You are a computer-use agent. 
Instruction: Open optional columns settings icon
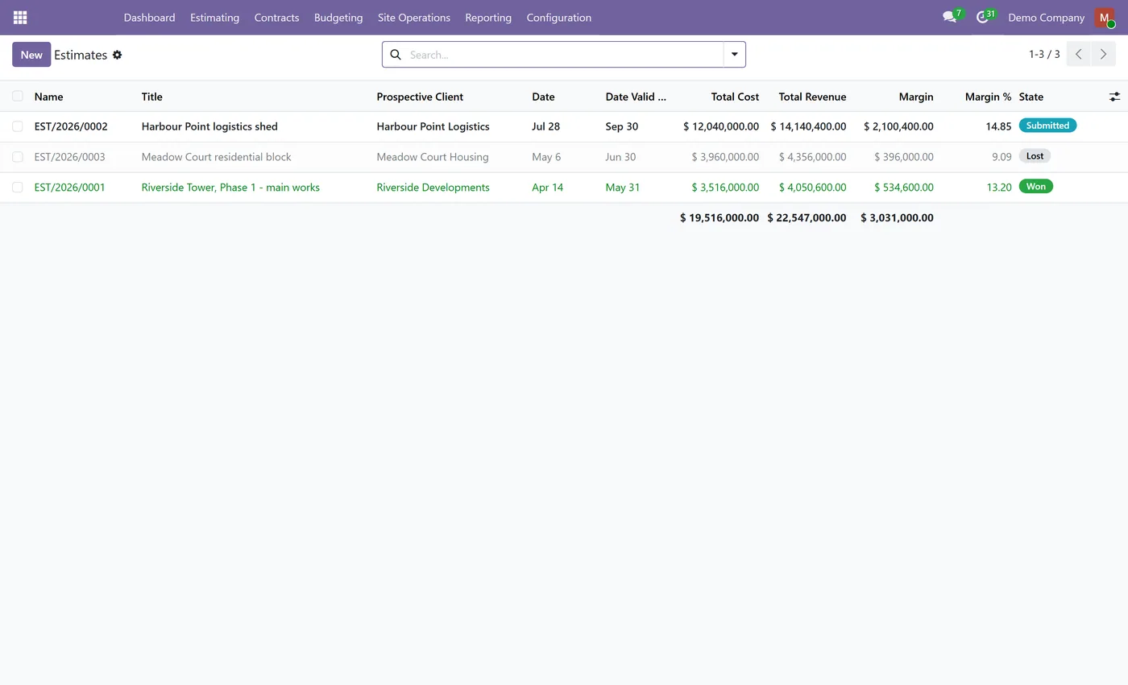point(1114,97)
